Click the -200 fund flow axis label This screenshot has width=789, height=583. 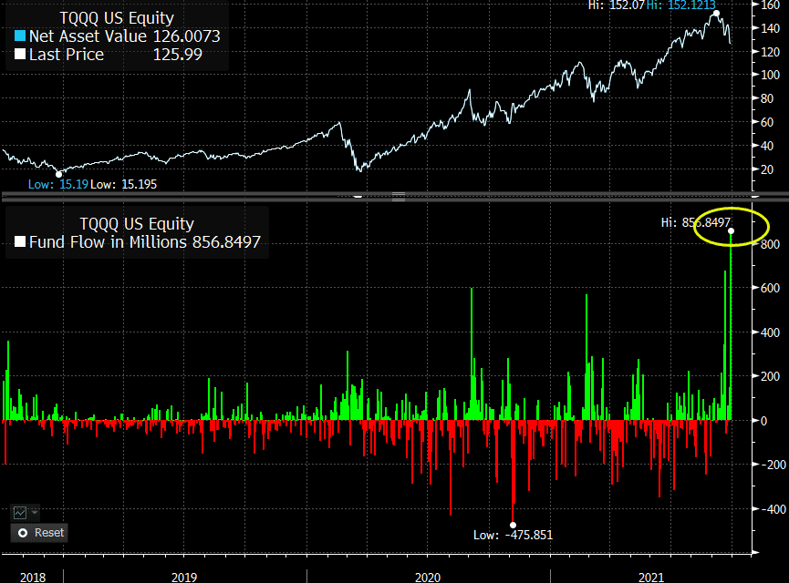pyautogui.click(x=773, y=465)
